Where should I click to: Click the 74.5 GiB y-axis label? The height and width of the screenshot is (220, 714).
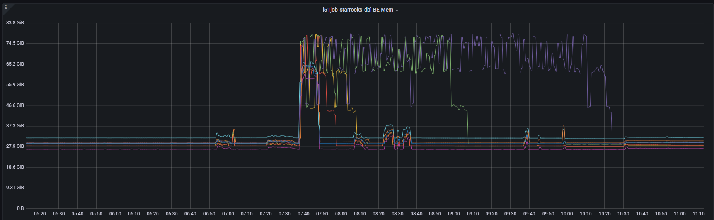15,43
